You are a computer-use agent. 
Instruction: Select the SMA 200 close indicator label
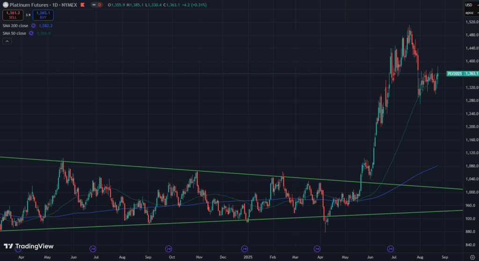(15, 26)
